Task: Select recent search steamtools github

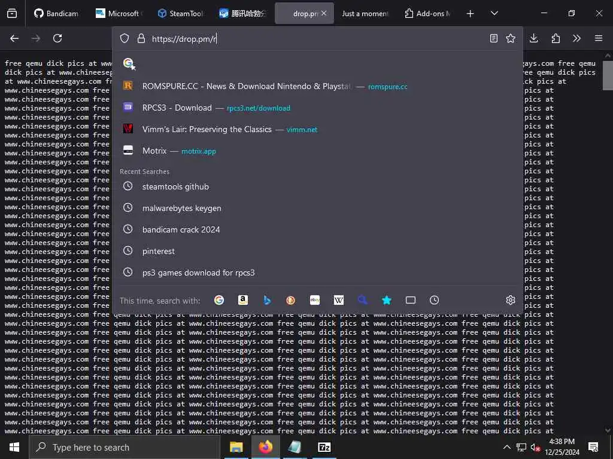Action: pyautogui.click(x=317, y=186)
